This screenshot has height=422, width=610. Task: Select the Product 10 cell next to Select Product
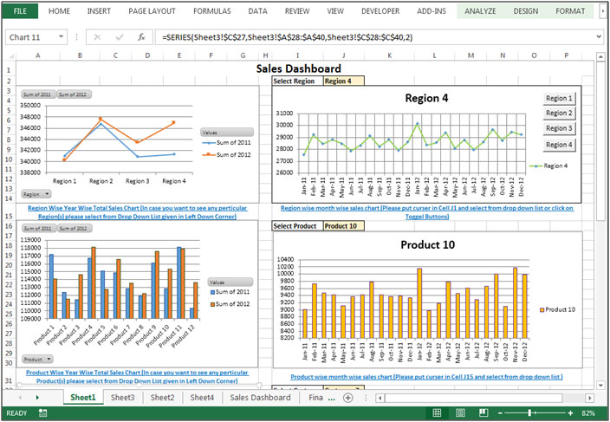tap(344, 226)
